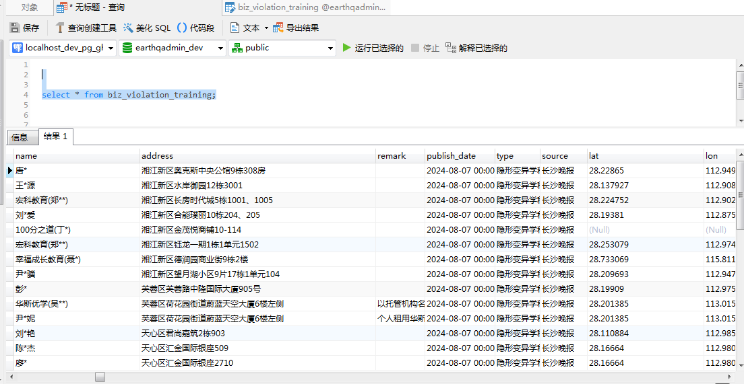Select name cell 尹*骥
The width and height of the screenshot is (744, 384).
click(x=77, y=274)
